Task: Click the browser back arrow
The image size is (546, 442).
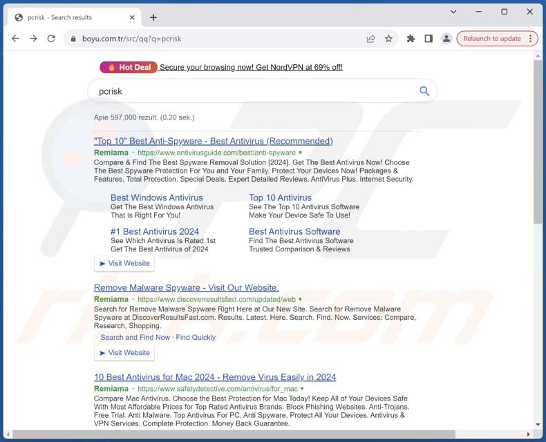Action: point(15,39)
